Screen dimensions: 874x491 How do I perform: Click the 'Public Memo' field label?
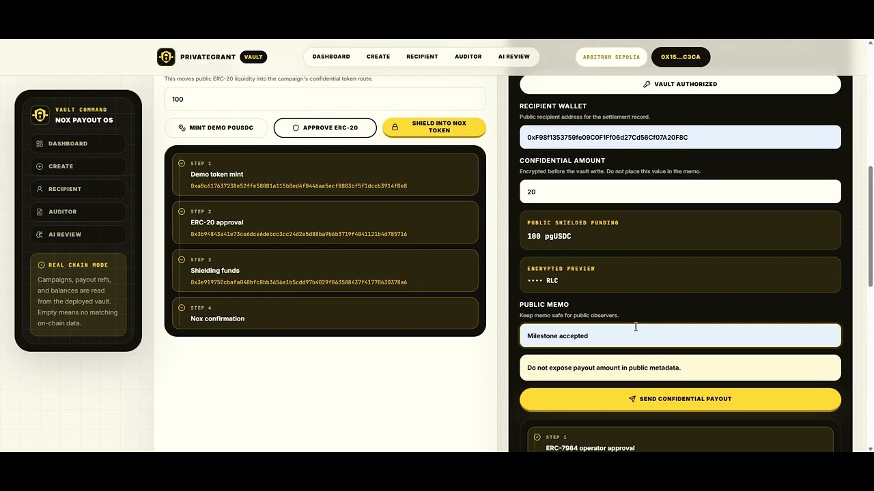pyautogui.click(x=544, y=305)
